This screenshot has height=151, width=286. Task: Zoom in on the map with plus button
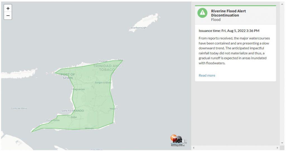[x=8, y=8]
